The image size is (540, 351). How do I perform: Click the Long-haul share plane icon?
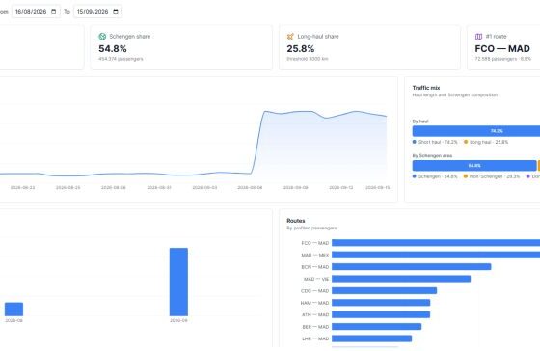click(290, 37)
